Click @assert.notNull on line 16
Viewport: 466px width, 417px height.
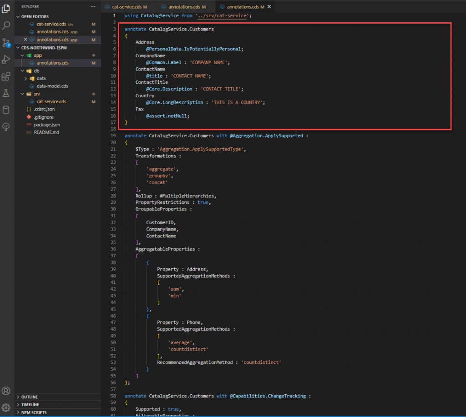(167, 116)
